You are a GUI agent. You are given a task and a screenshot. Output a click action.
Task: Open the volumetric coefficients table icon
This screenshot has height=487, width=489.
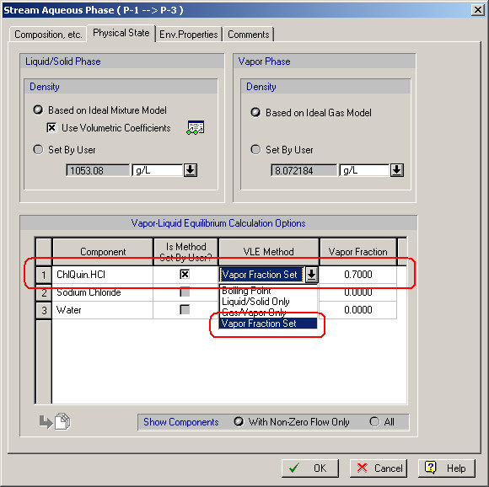(x=196, y=127)
